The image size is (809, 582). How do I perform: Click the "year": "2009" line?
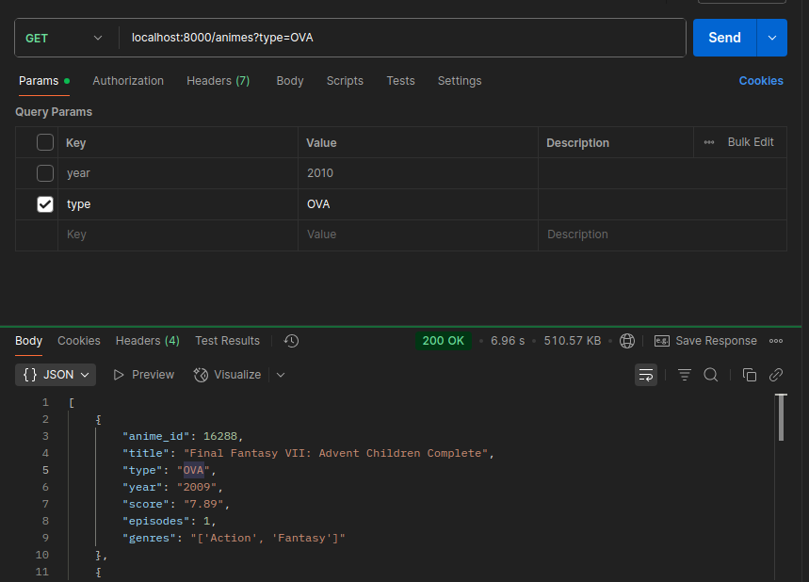coord(172,487)
